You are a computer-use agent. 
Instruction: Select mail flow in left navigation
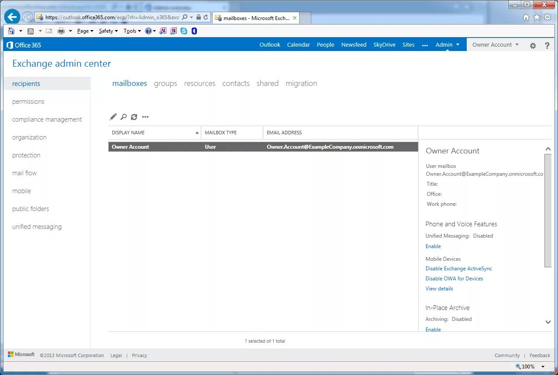[x=24, y=173]
